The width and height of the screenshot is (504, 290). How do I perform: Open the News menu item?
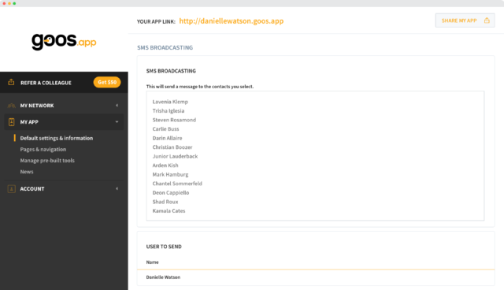pos(27,172)
